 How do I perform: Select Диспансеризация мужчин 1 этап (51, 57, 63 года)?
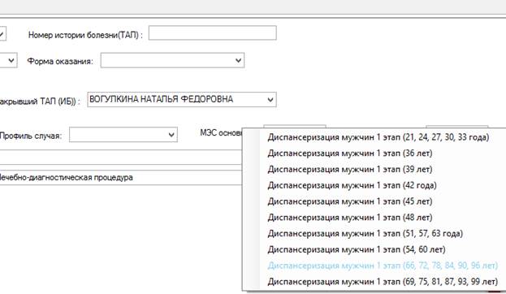click(365, 233)
